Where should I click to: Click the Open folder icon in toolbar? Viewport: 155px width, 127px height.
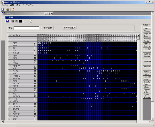[8, 9]
